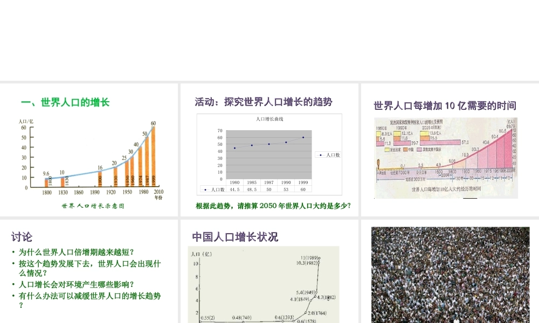Click the bullet 人口增长会对环境产生哪些影响？
539x323 pixels.
pos(77,285)
